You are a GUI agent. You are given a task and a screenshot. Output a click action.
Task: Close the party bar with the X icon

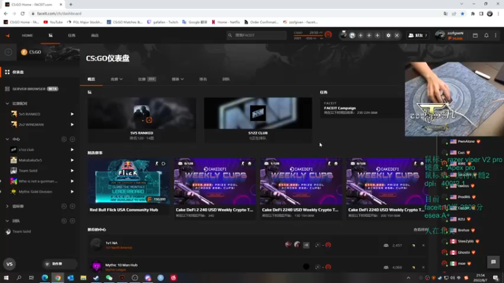[397, 35]
